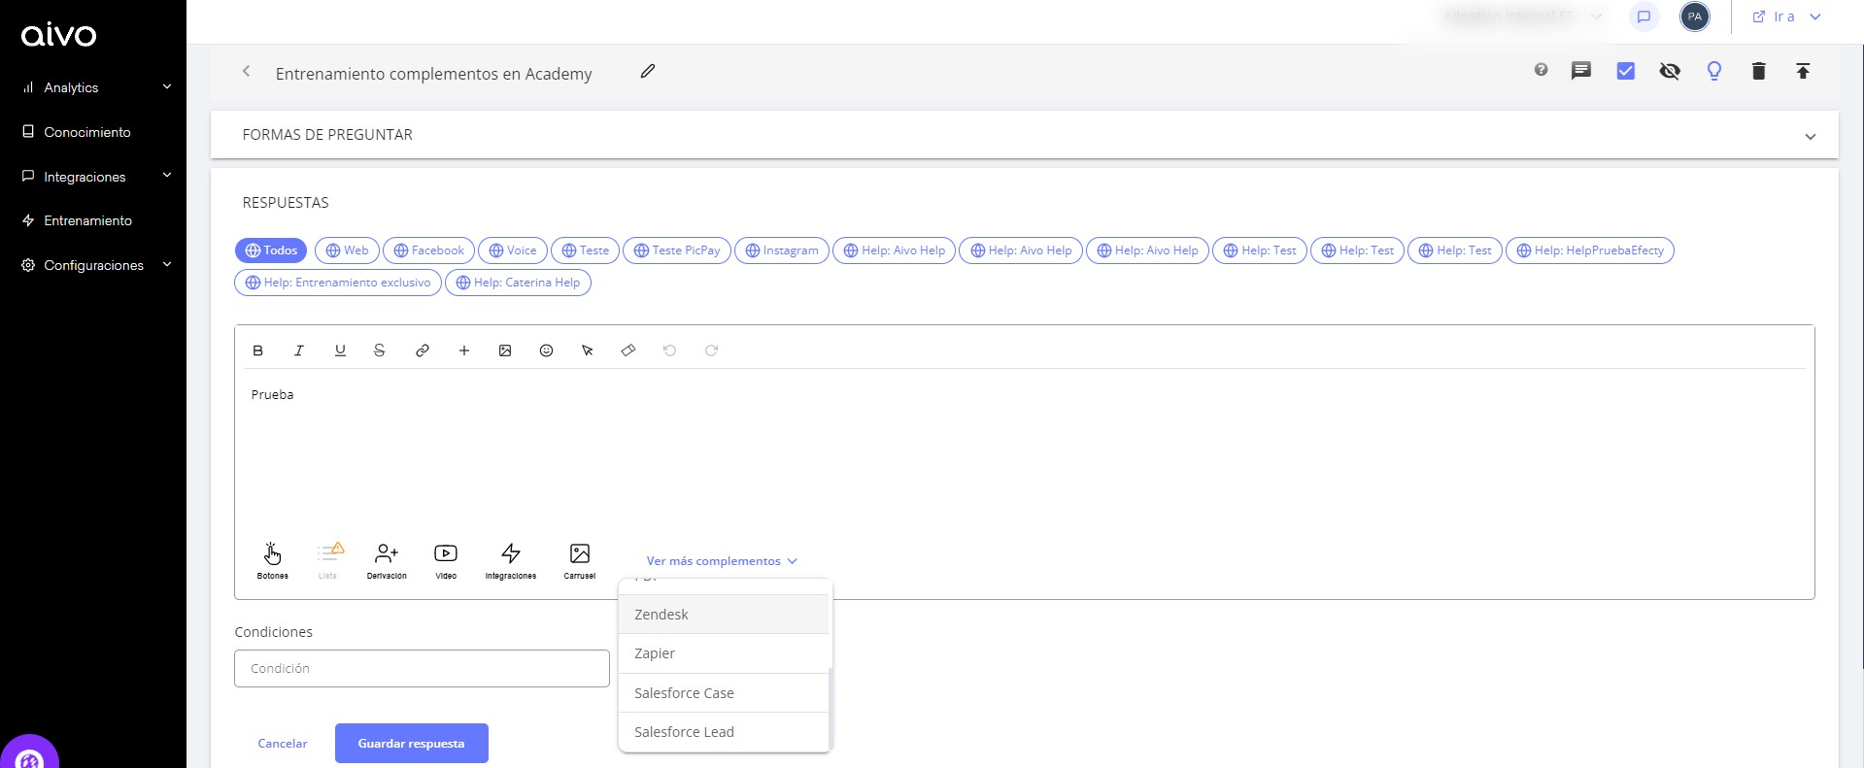Insert a link in the editor
1864x768 pixels.
point(423,351)
